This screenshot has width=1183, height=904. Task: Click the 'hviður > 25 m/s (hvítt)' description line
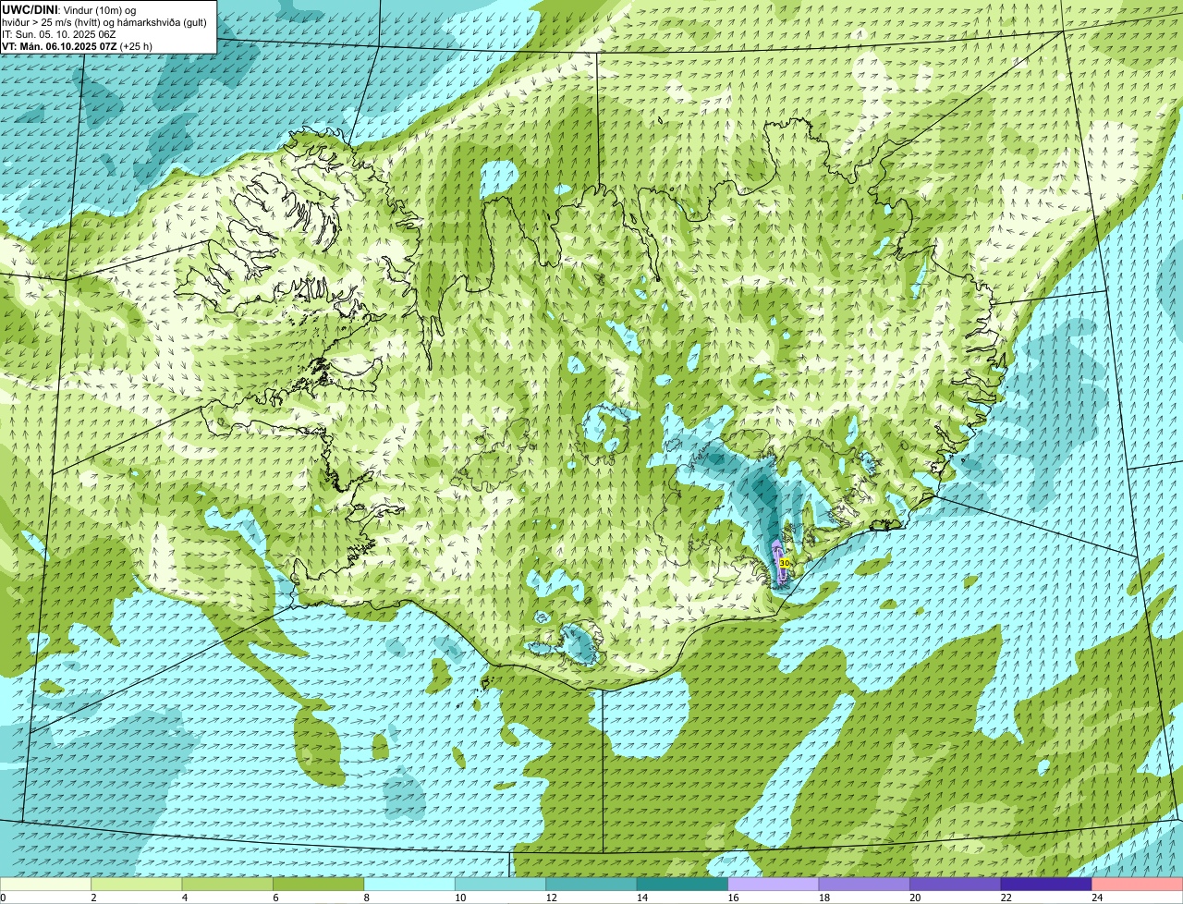pyautogui.click(x=104, y=21)
